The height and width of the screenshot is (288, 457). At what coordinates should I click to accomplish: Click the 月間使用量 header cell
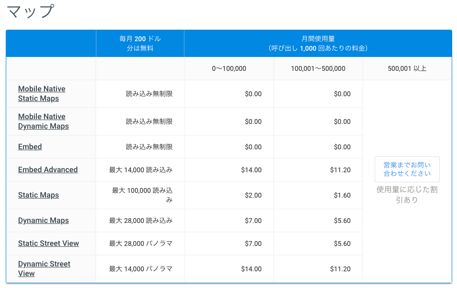point(317,43)
